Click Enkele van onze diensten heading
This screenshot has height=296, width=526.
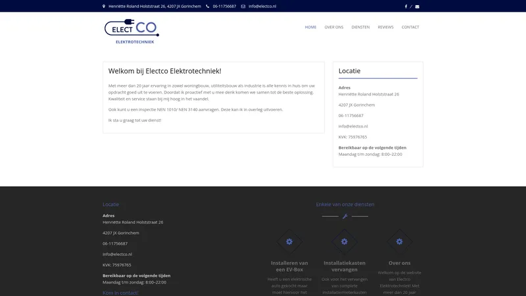point(345,205)
